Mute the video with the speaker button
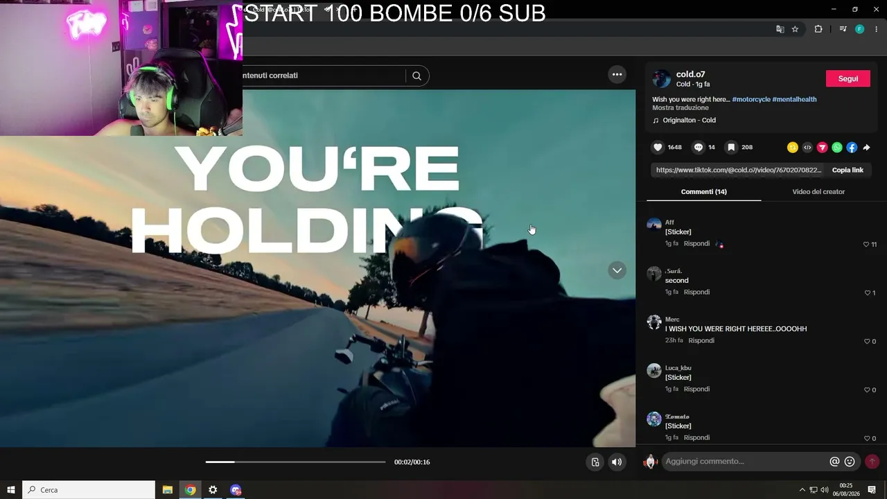Screen dimensions: 887x499 [617, 462]
